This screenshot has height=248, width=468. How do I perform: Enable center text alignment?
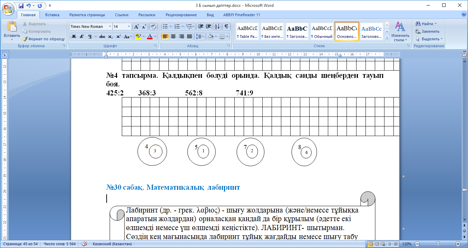(173, 37)
